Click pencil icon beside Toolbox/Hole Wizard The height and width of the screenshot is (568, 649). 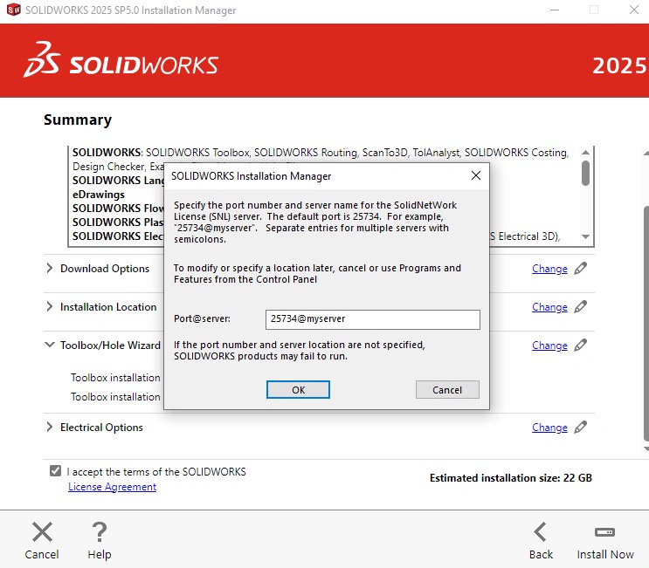pyautogui.click(x=580, y=346)
